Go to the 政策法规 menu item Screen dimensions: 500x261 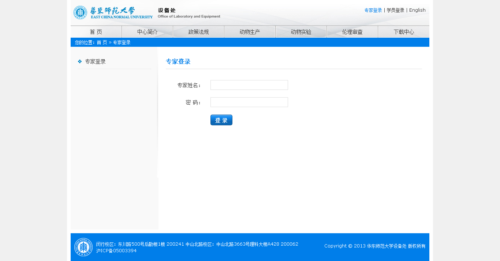click(198, 32)
